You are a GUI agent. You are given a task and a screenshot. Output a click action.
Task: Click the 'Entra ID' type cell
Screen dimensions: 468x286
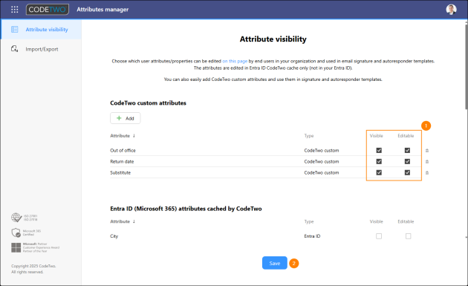(312, 236)
